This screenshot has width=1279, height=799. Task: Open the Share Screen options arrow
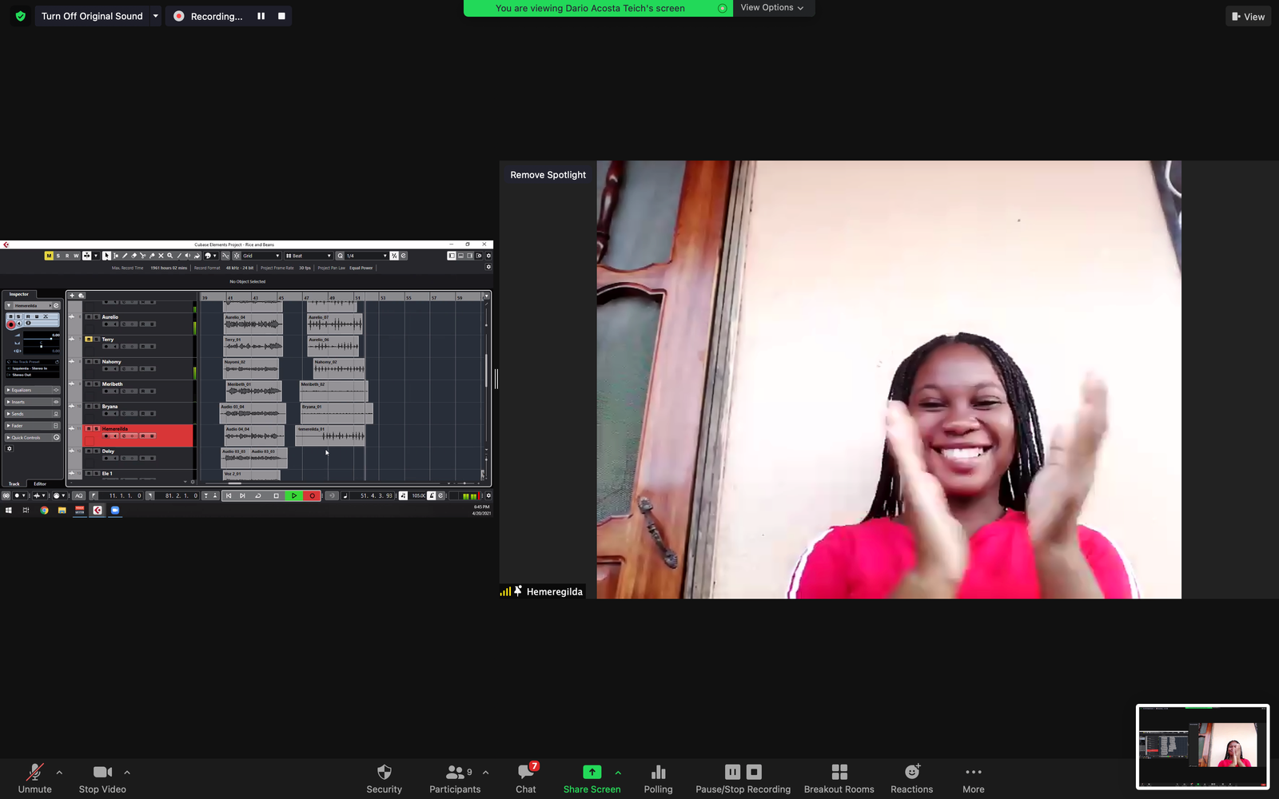(618, 773)
